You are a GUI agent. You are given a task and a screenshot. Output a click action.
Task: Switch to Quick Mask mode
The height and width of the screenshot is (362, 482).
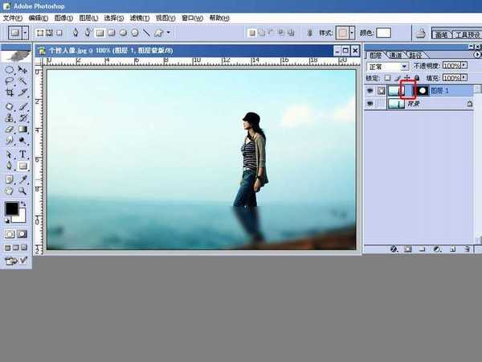pyautogui.click(x=22, y=234)
